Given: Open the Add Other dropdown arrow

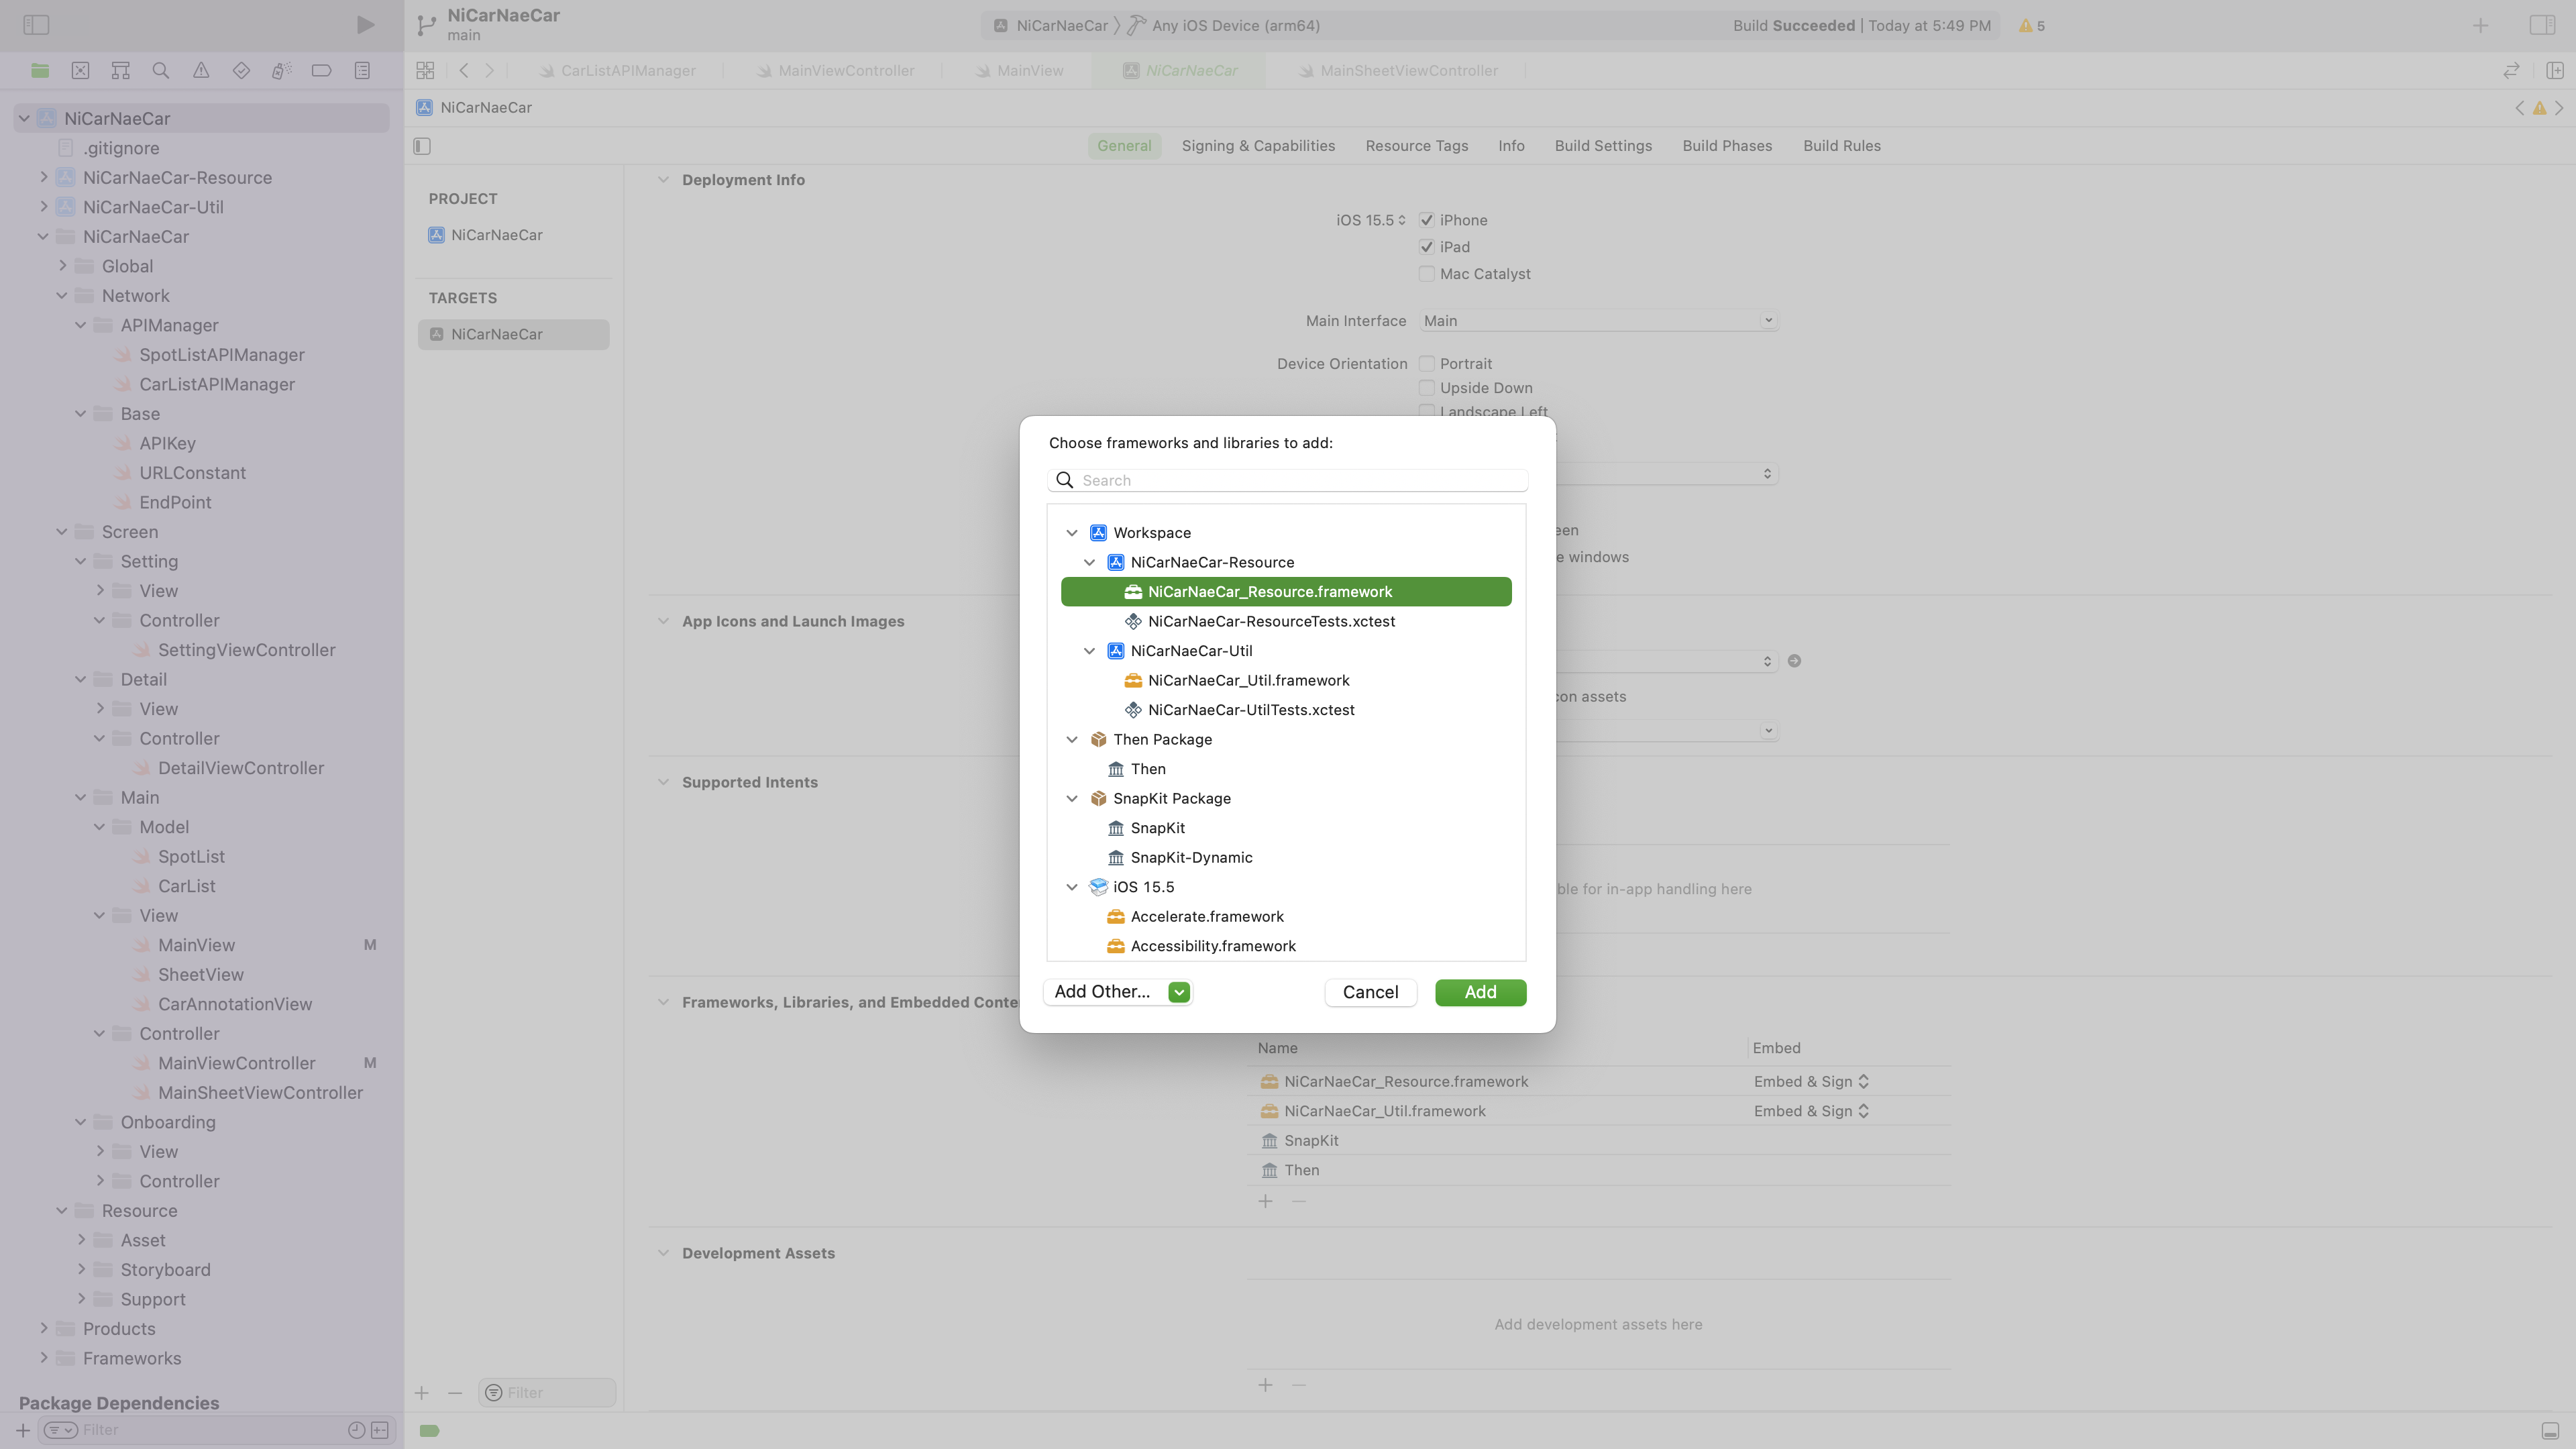Looking at the screenshot, I should click(x=1179, y=992).
